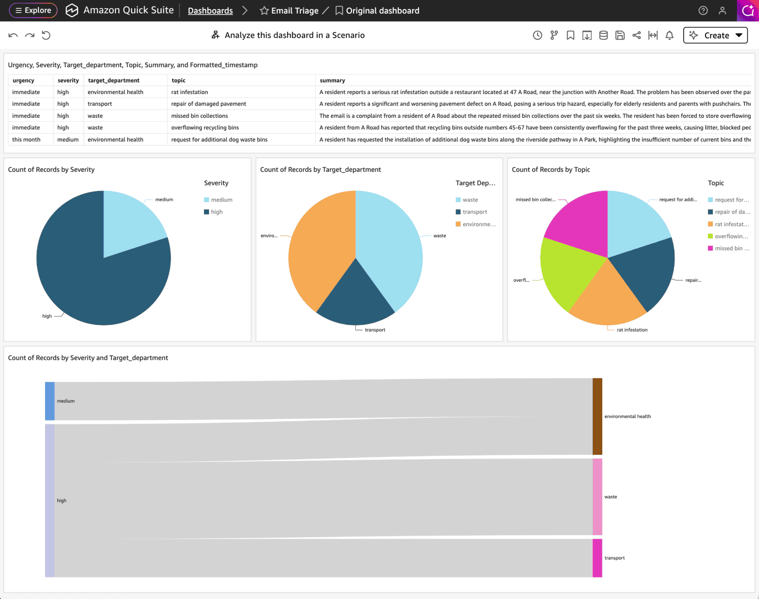Viewport: 759px width, 599px height.
Task: Click the undo arrow icon
Action: [13, 35]
